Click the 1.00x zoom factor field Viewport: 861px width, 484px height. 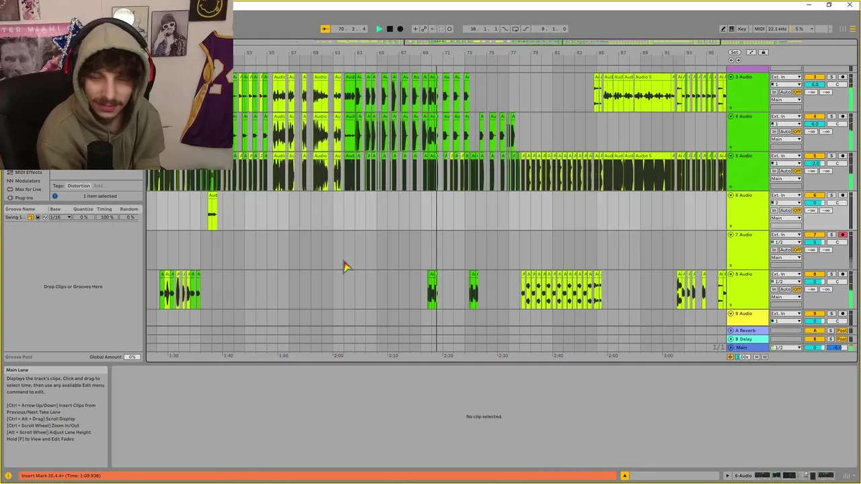pyautogui.click(x=743, y=357)
